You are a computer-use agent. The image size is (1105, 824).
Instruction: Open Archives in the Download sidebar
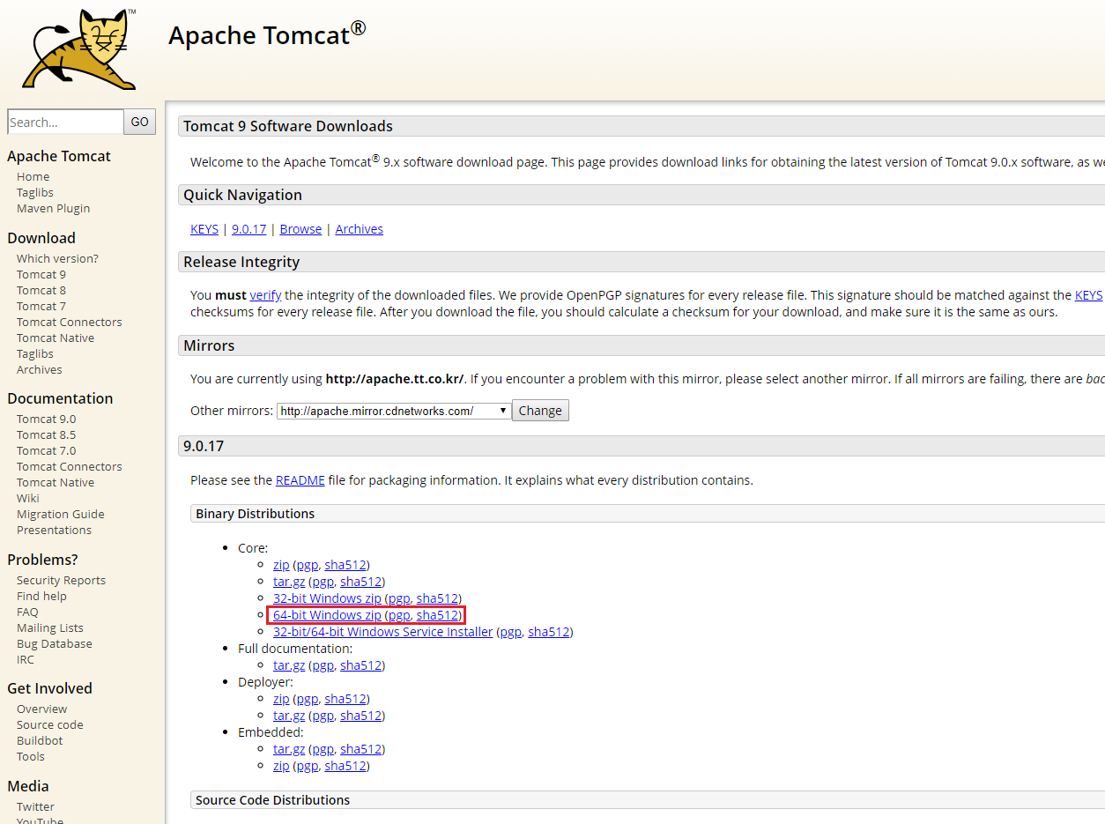pyautogui.click(x=40, y=369)
